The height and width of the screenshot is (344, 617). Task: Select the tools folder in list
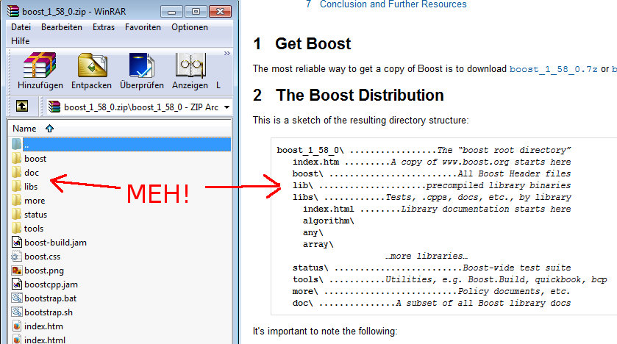point(34,229)
